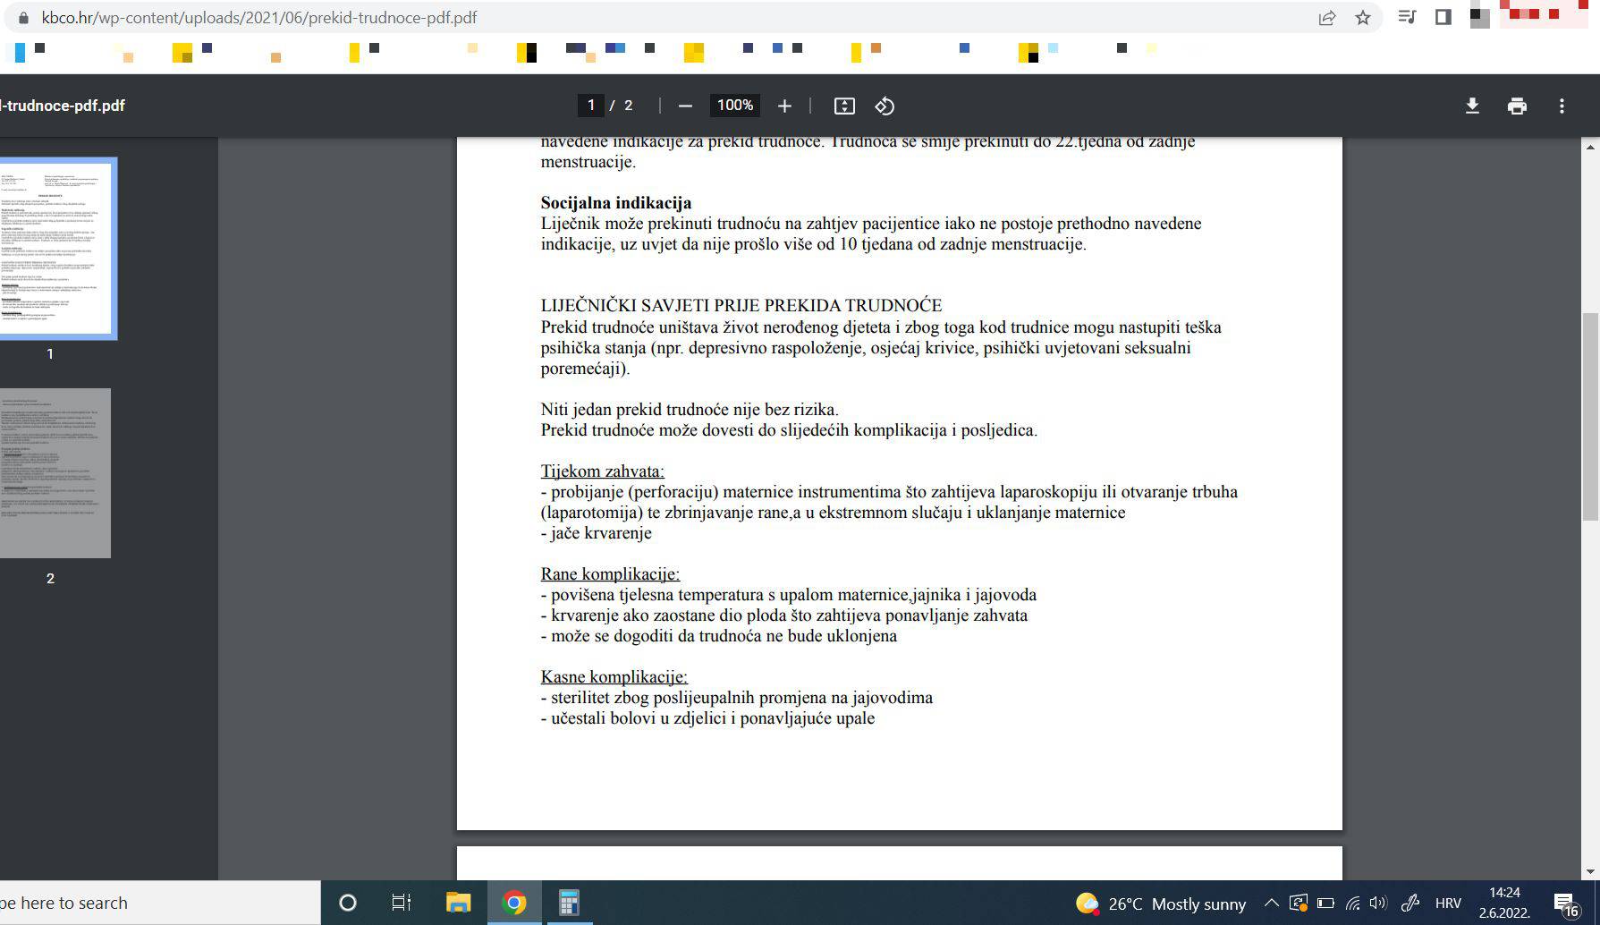1600x925 pixels.
Task: Show hidden system tray icons
Action: click(x=1271, y=904)
